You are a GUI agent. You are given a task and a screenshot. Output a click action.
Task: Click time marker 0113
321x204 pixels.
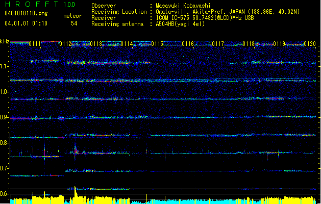[x=96, y=44]
